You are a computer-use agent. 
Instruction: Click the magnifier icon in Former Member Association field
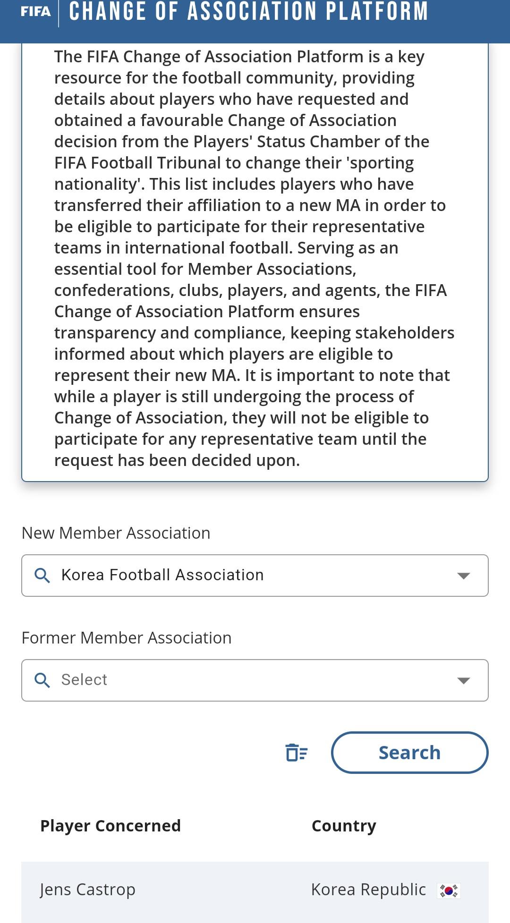tap(42, 680)
